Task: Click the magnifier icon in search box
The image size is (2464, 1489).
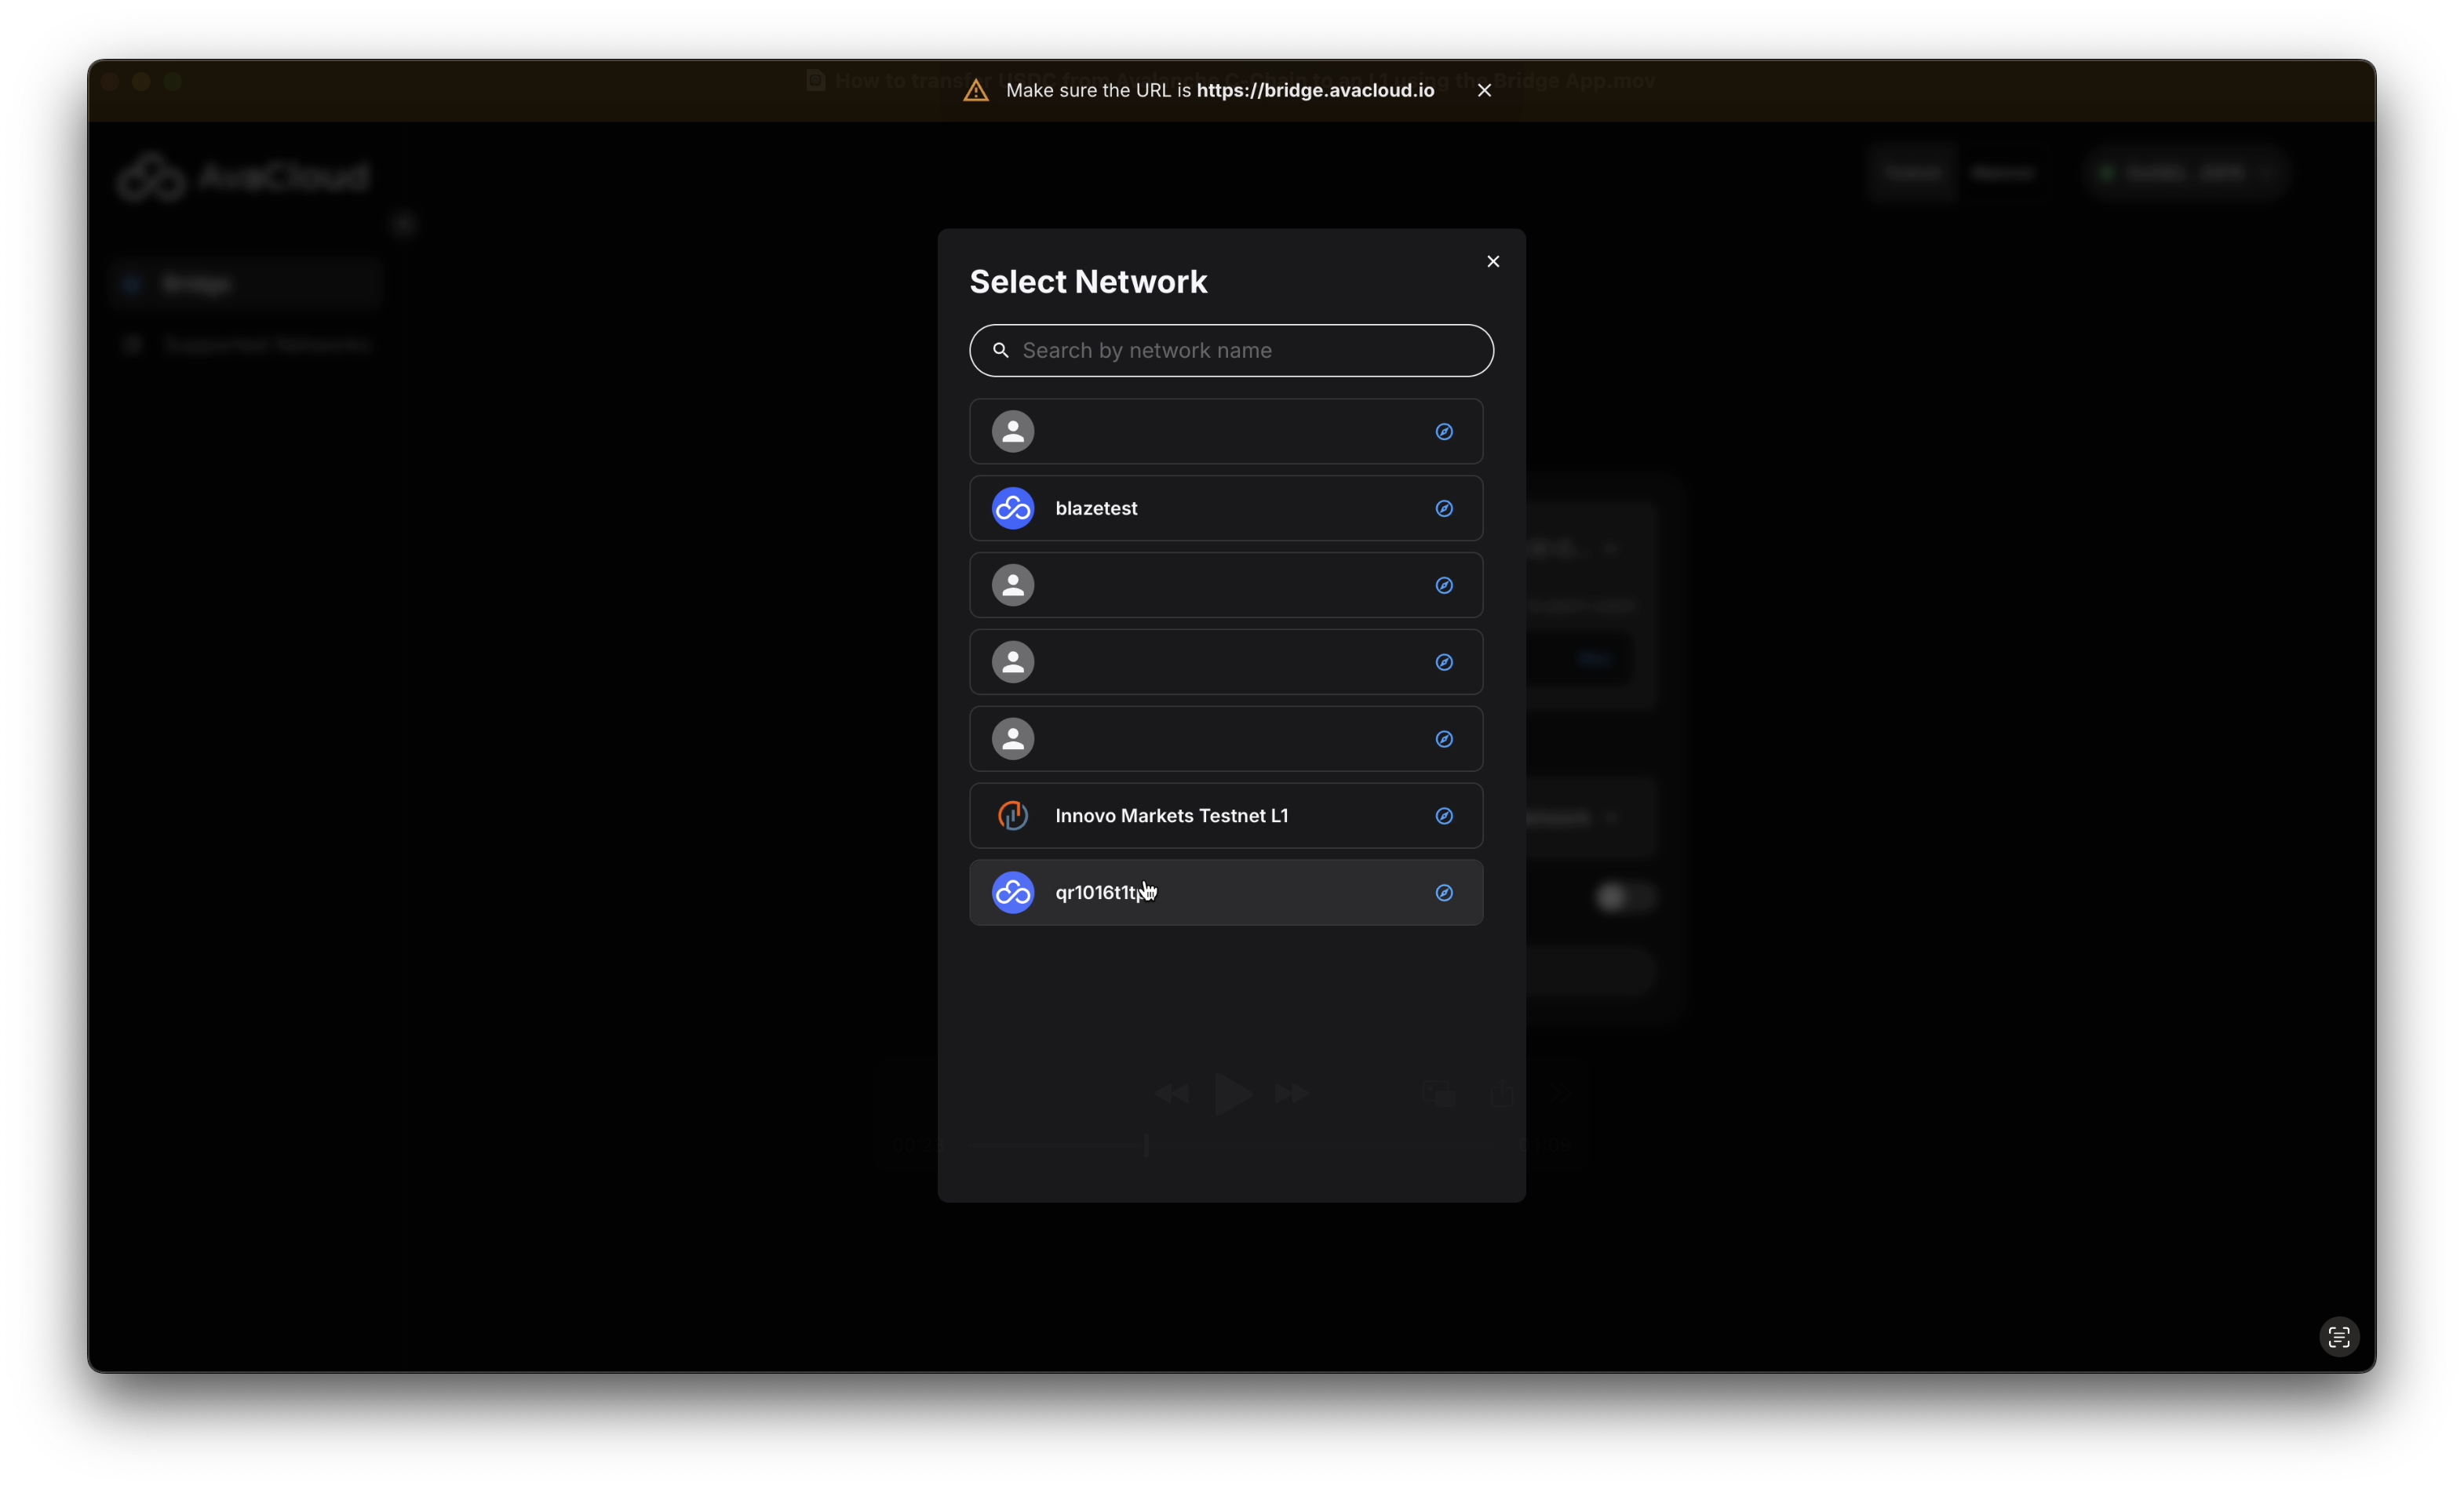Action: [1000, 350]
